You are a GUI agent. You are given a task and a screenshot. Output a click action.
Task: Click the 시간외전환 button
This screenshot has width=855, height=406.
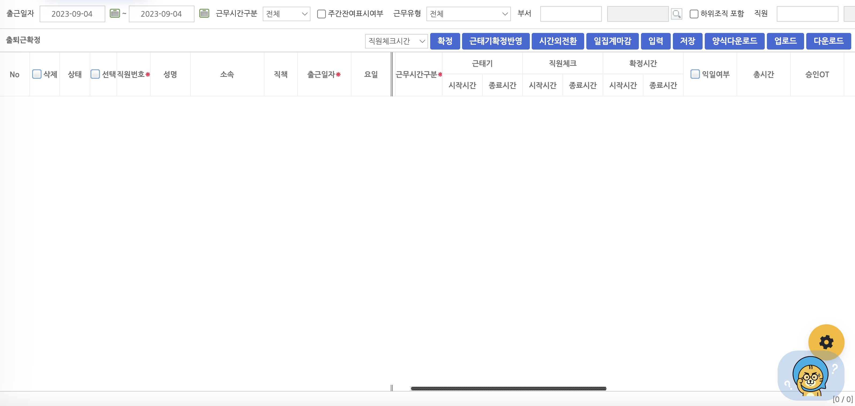(558, 41)
